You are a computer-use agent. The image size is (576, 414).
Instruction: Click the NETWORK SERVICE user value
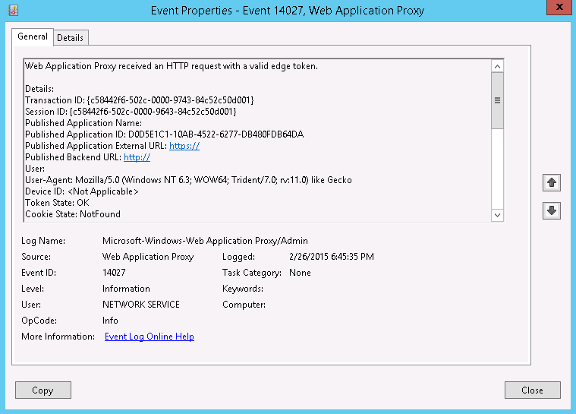[x=141, y=305]
